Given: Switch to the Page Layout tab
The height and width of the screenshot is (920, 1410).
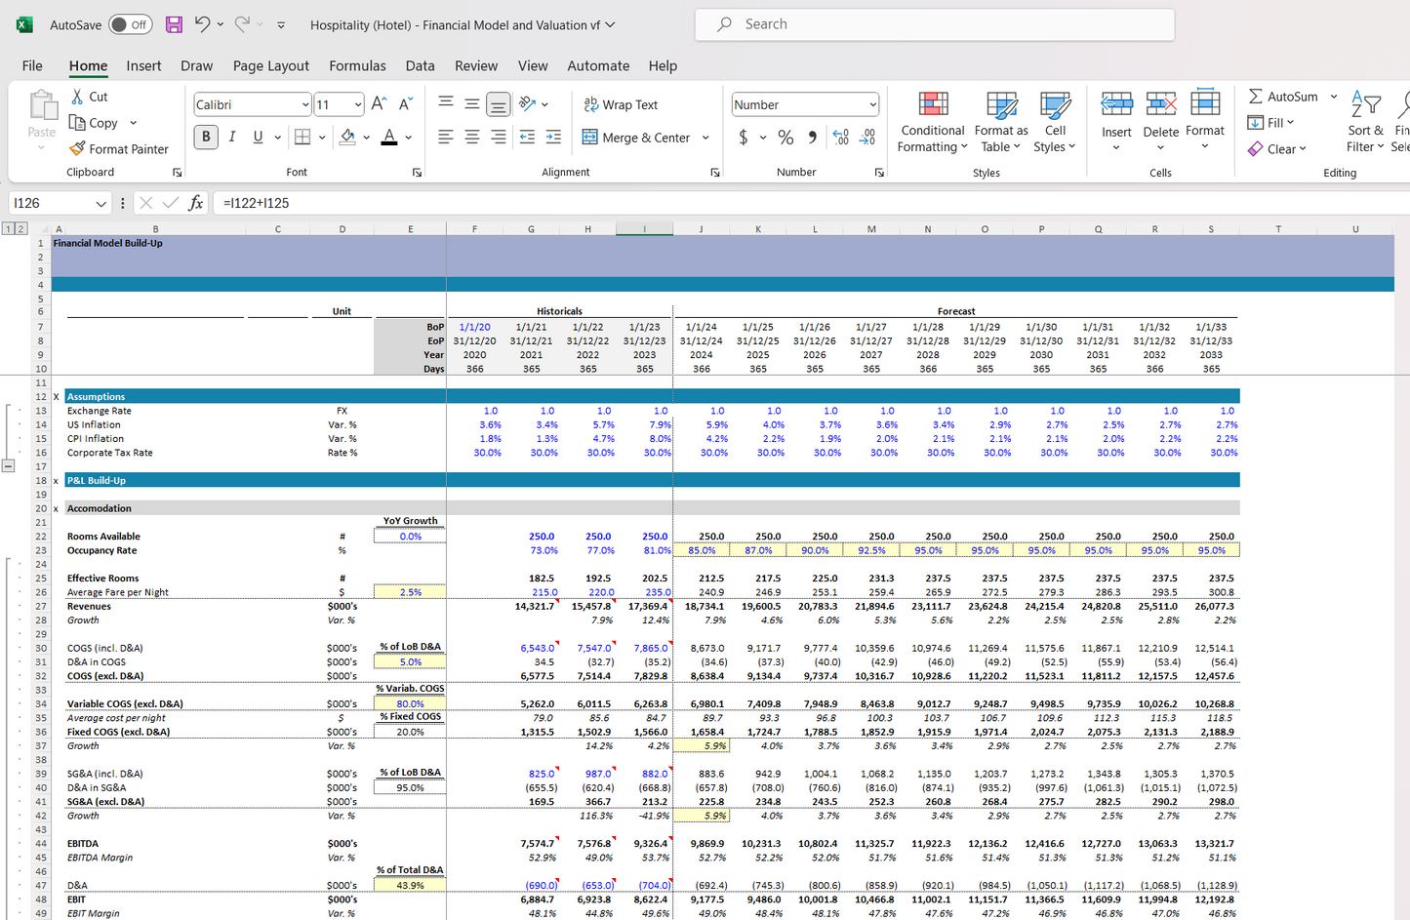Looking at the screenshot, I should click(x=270, y=65).
